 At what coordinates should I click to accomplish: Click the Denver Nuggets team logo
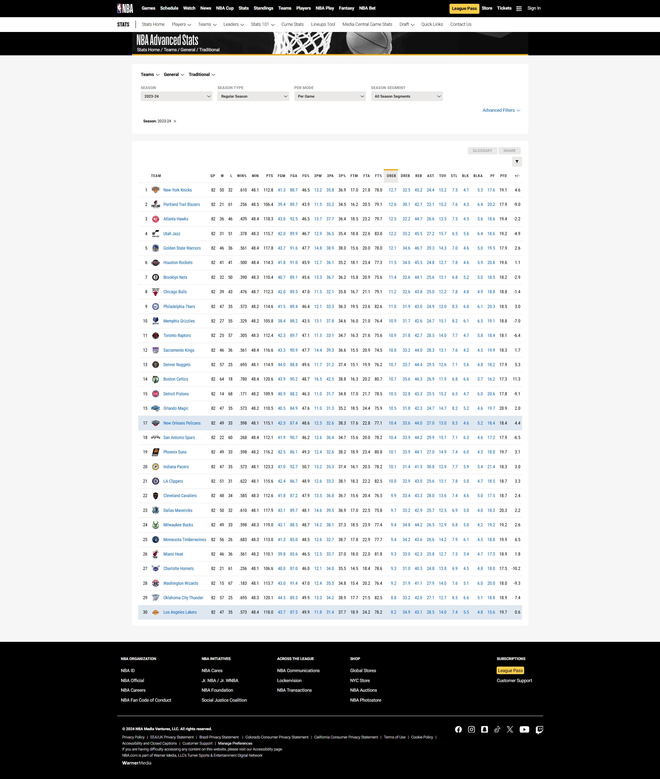156,365
